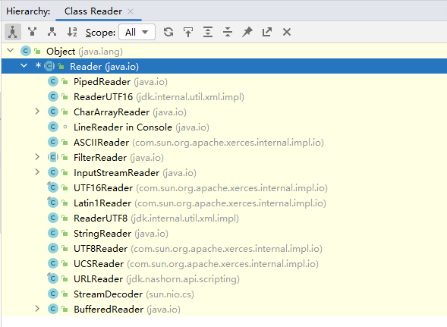Click the Expand All icon
The height and width of the screenshot is (327, 447).
(208, 32)
